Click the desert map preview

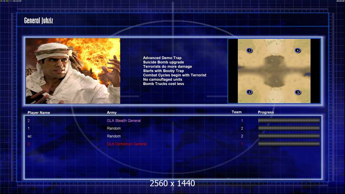click(274, 71)
